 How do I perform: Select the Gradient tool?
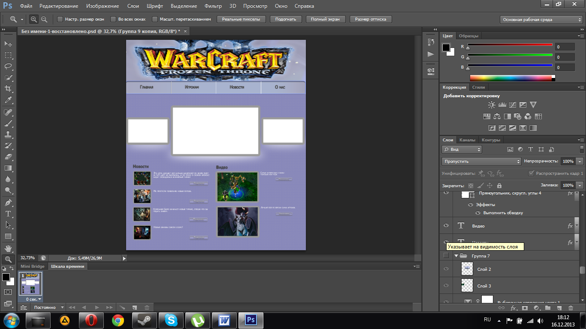(8, 168)
